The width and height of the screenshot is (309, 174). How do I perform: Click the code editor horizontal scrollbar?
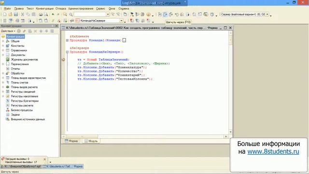click(x=82, y=136)
